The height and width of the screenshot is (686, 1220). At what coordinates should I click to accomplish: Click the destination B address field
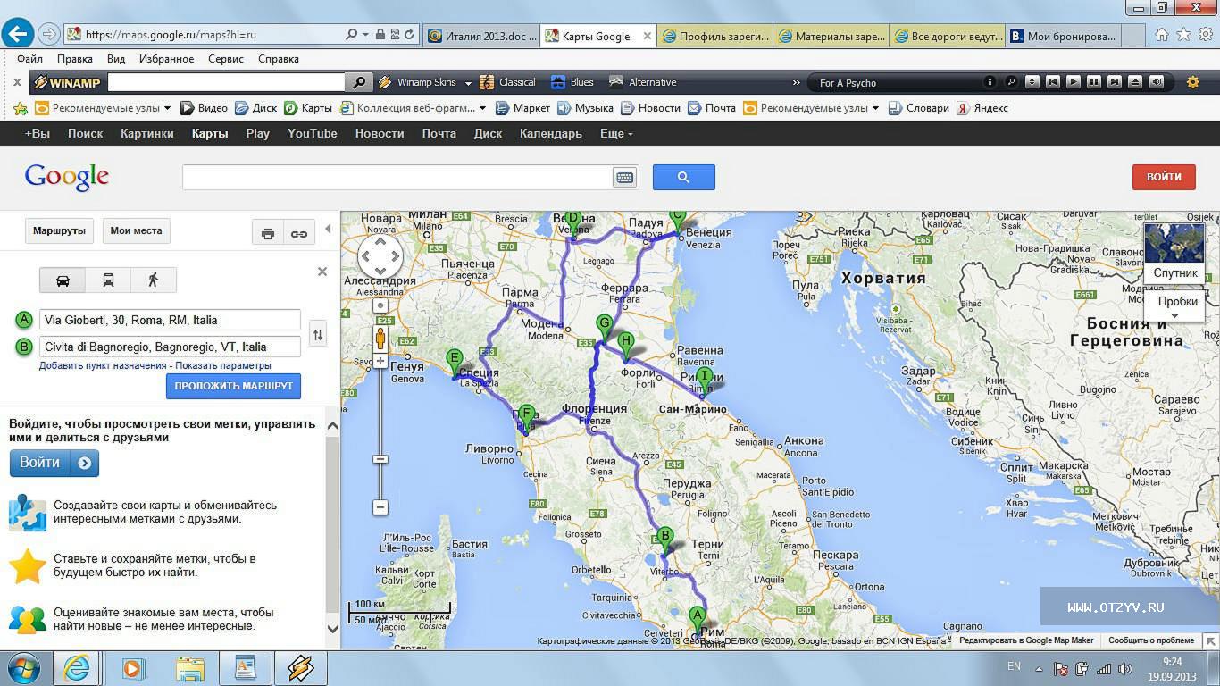pos(170,347)
